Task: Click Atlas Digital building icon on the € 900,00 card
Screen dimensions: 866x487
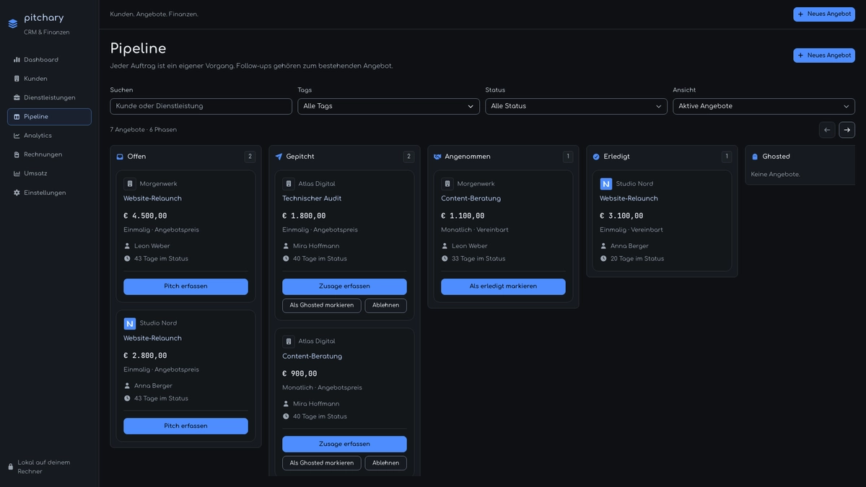Action: tap(289, 341)
